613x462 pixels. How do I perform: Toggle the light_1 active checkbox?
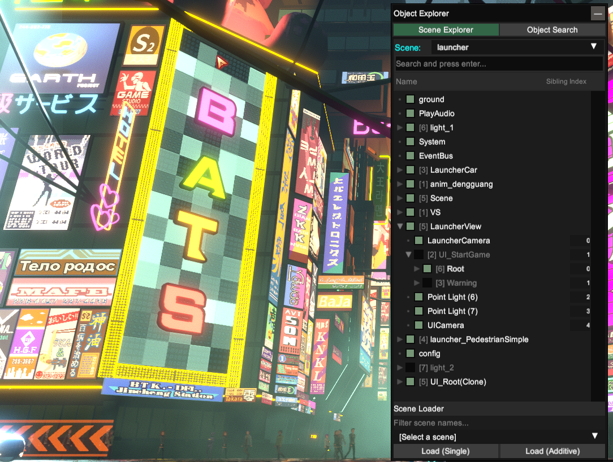pyautogui.click(x=410, y=127)
